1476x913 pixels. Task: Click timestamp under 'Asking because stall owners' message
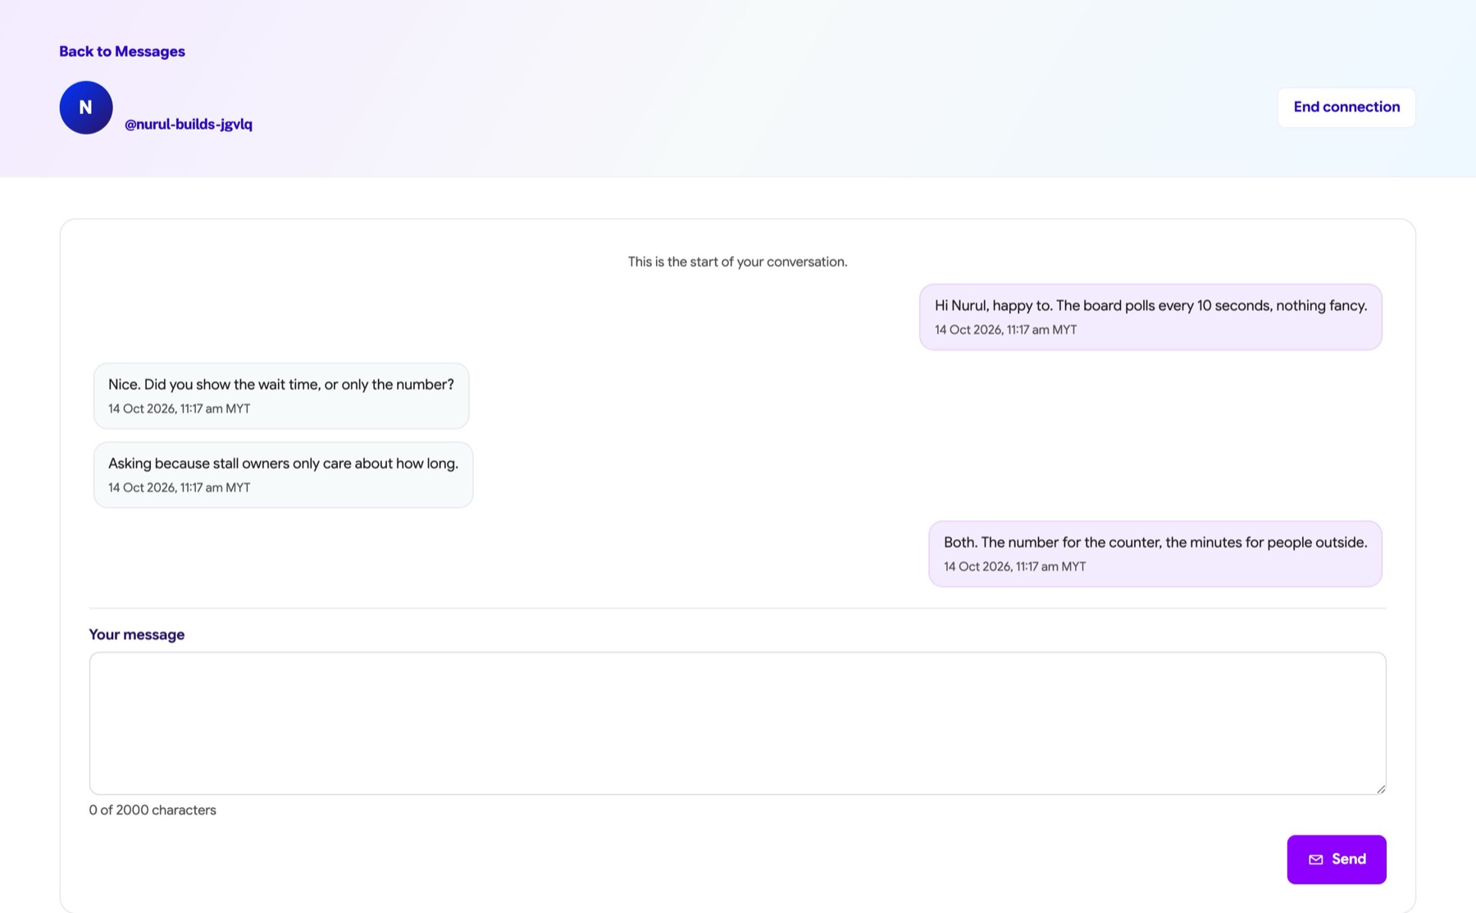coord(179,487)
